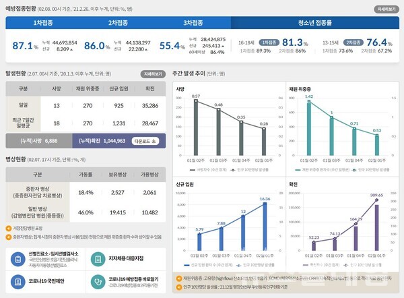Open 자세히보기 for 예방접종현황
The image size is (404, 298).
coord(384,10)
